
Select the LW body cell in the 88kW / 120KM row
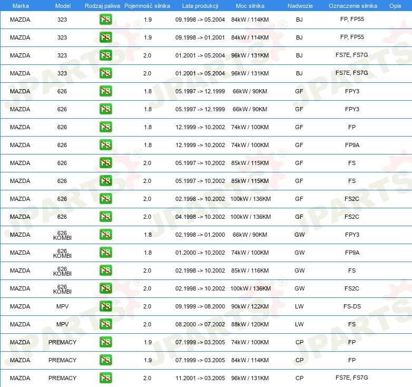(x=299, y=324)
